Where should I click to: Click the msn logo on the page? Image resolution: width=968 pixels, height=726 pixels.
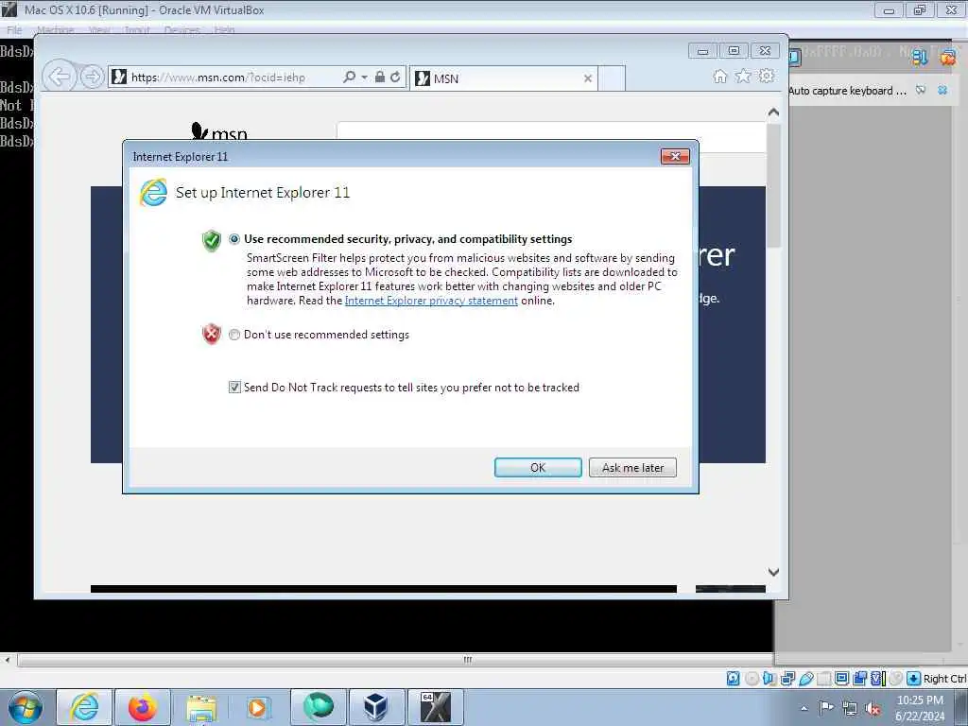[x=219, y=131]
